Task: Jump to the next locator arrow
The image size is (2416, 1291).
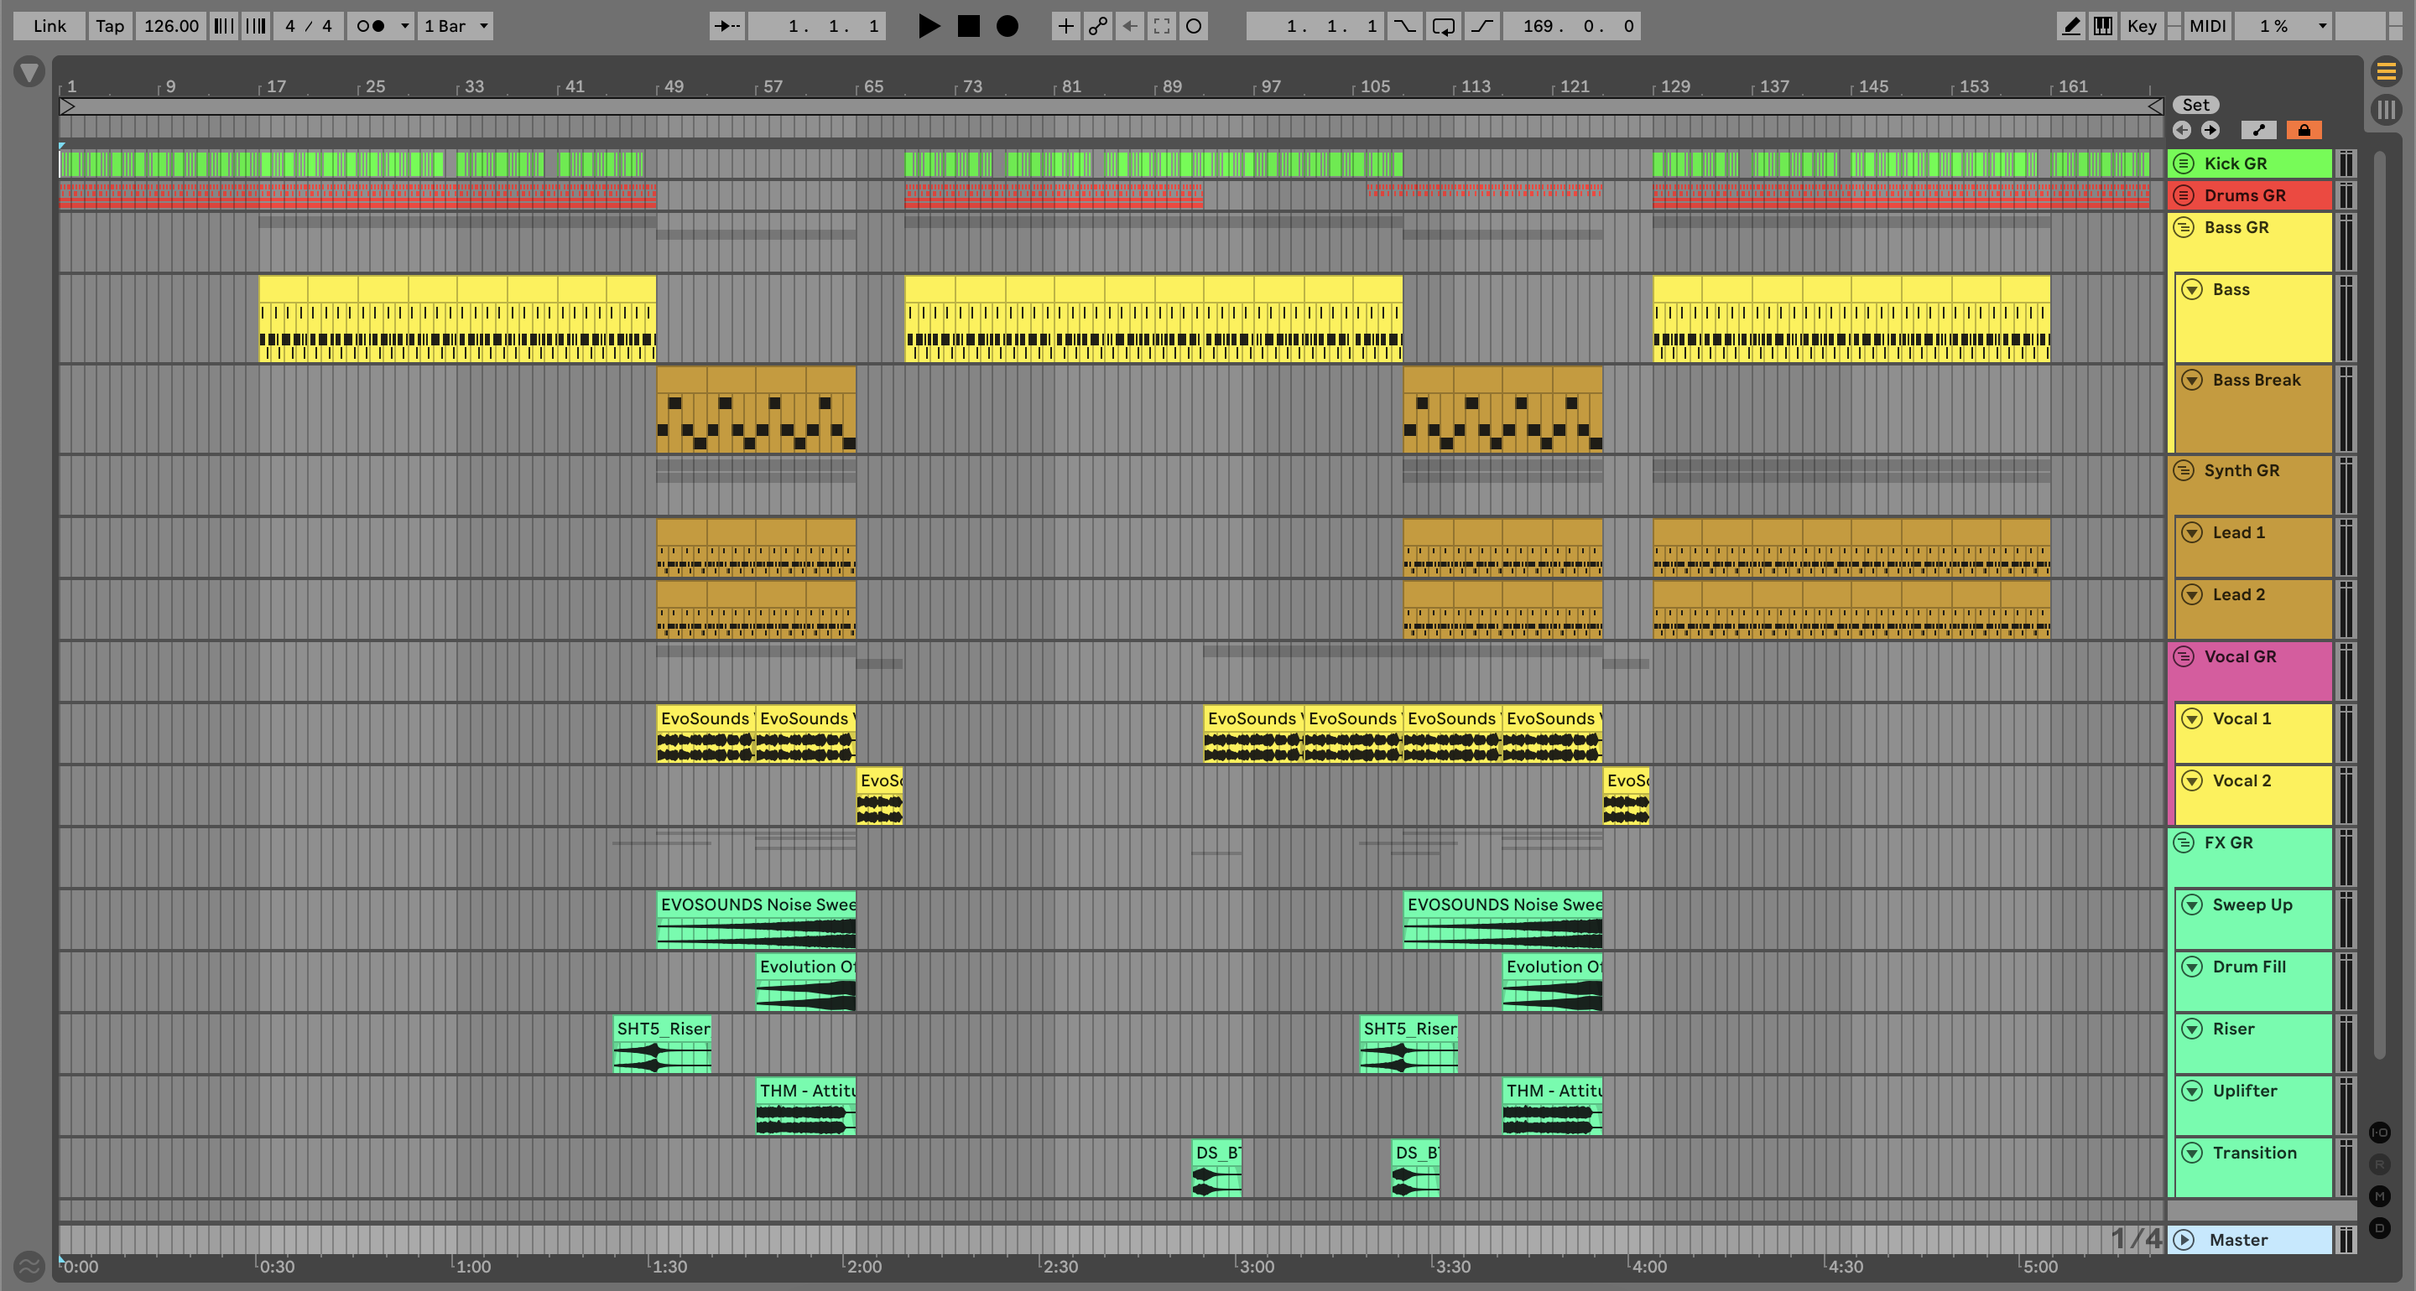Action: click(2210, 130)
